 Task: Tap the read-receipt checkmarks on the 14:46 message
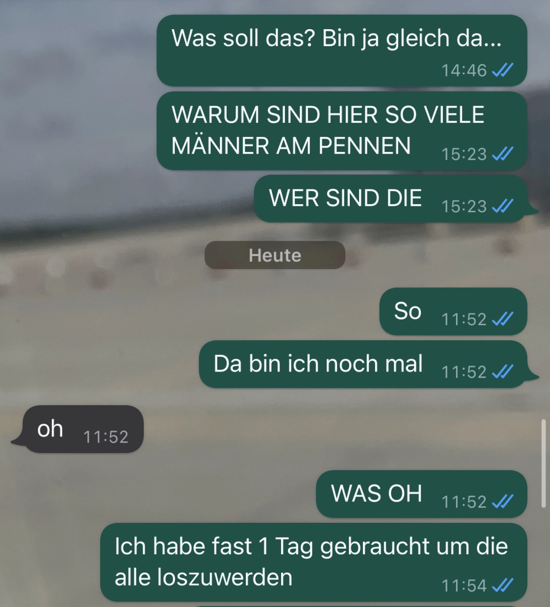pos(502,70)
